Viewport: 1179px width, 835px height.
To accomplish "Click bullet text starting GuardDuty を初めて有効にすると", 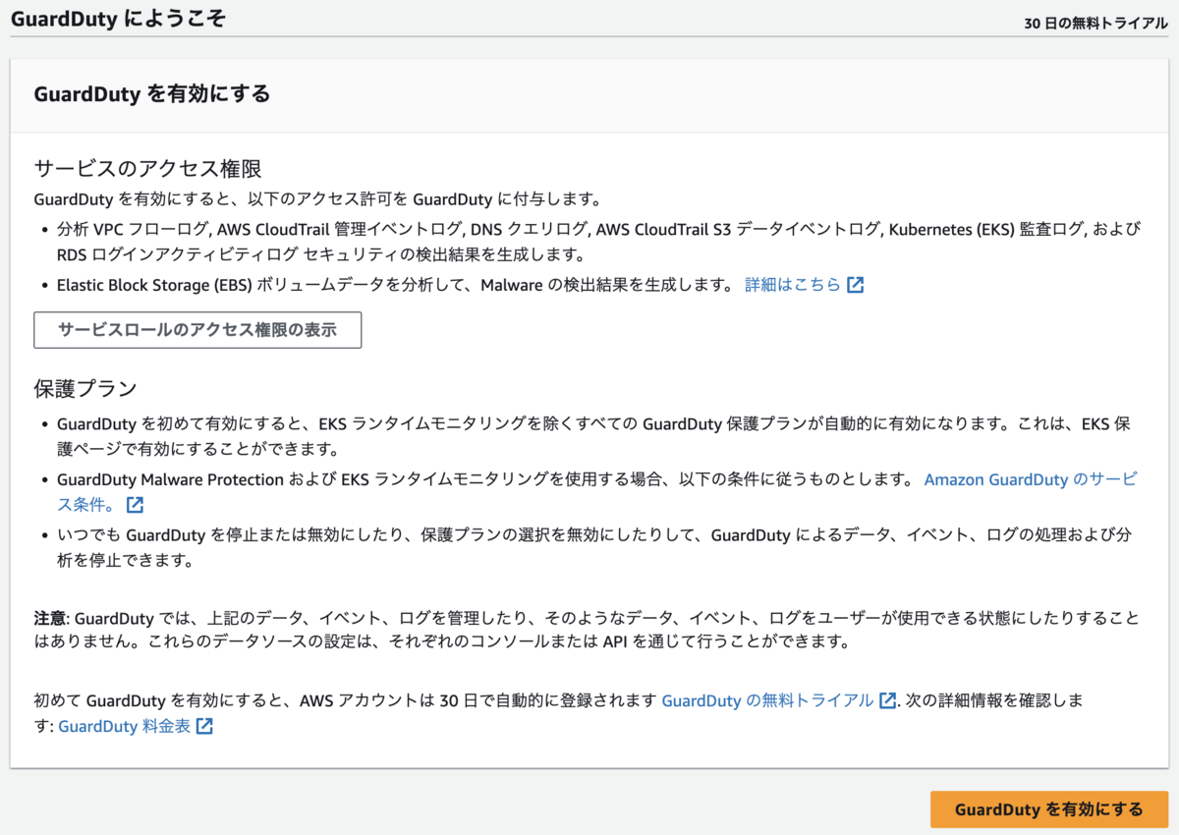I will click(x=593, y=437).
